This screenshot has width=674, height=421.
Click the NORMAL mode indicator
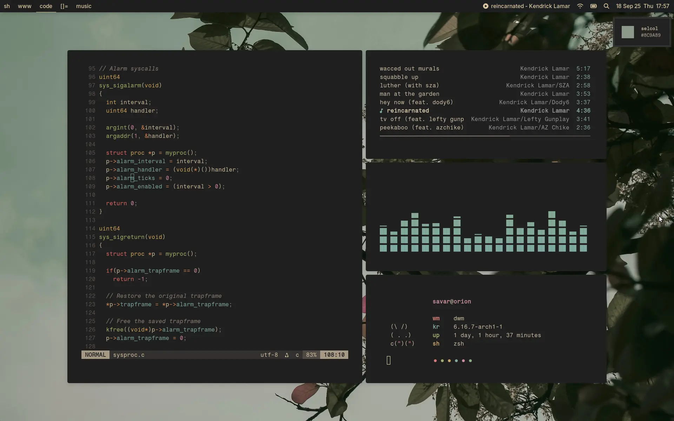pos(95,355)
